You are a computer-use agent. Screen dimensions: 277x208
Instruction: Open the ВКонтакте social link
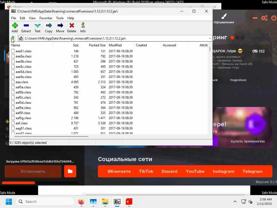point(119,171)
